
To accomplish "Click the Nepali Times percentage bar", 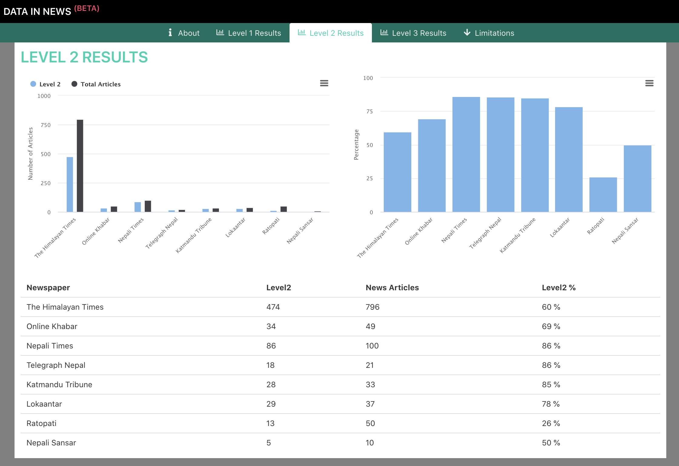I will click(466, 155).
